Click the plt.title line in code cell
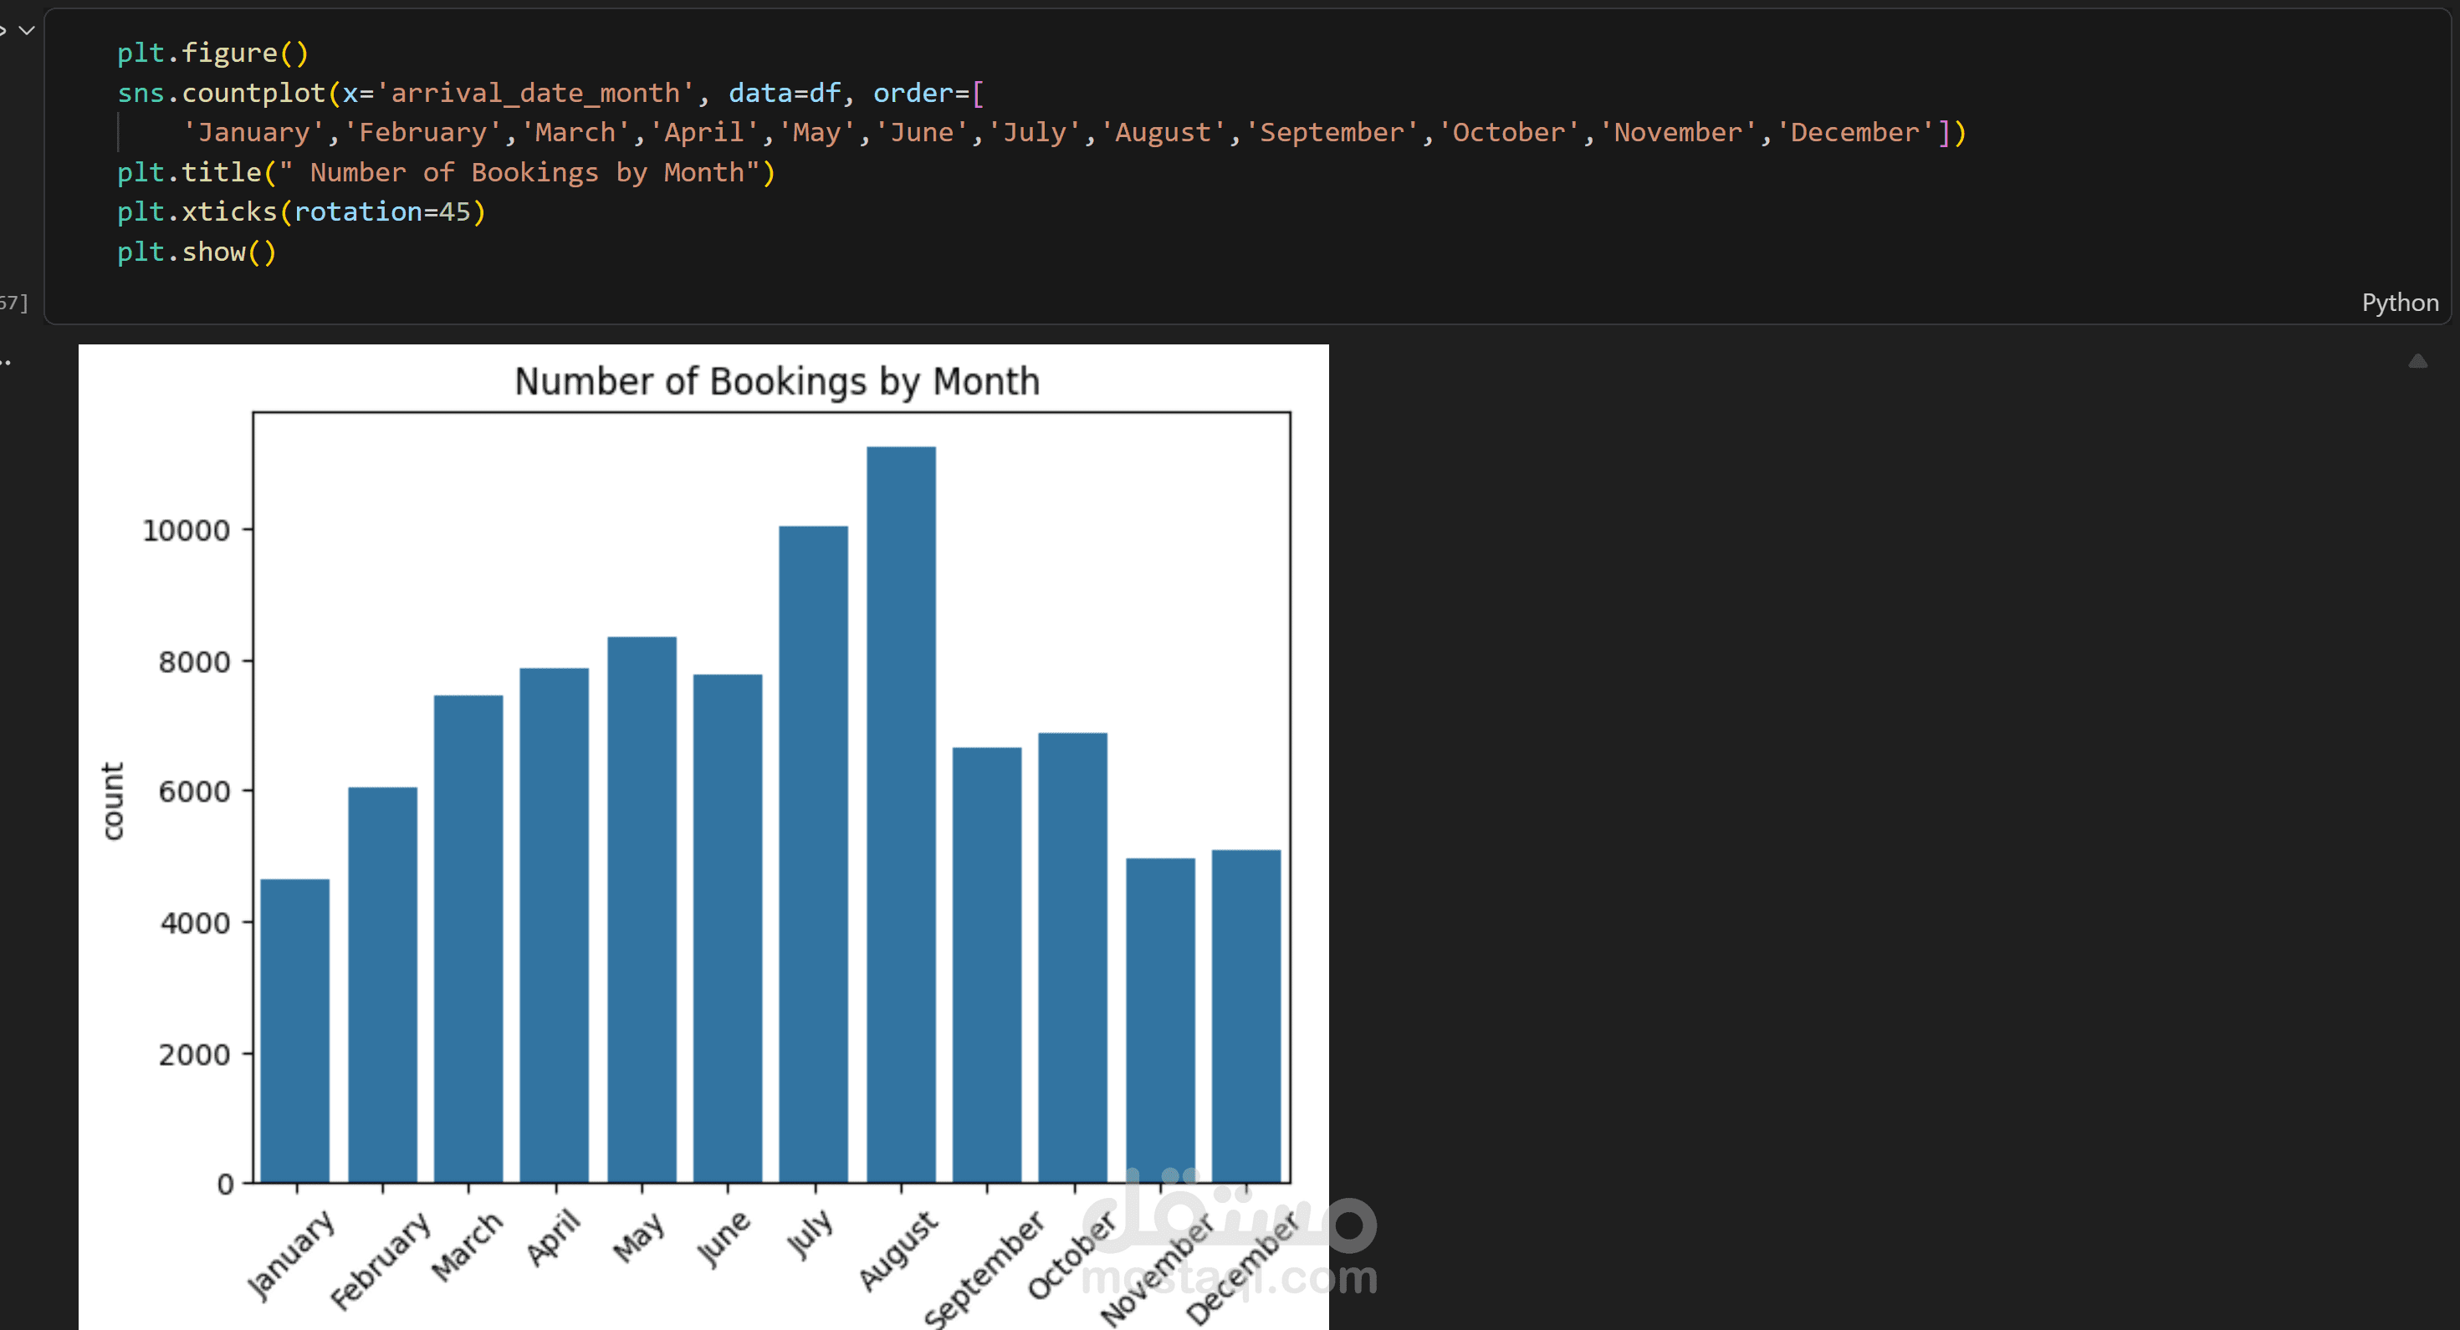2460x1330 pixels. pos(445,173)
